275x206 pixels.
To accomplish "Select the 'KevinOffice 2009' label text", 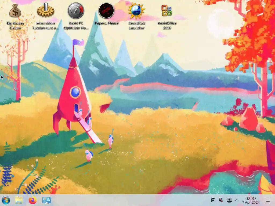I will pyautogui.click(x=167, y=25).
